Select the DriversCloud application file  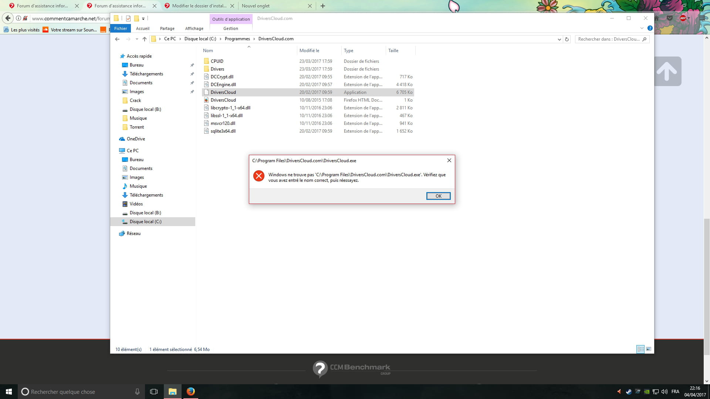pos(308,92)
